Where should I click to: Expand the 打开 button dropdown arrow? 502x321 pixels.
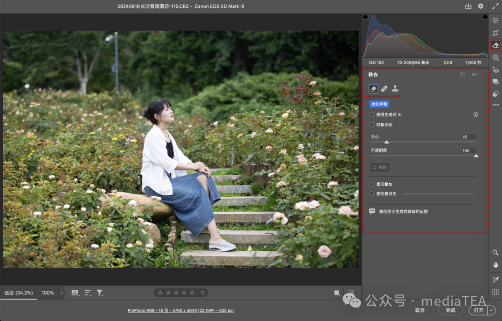(491, 310)
